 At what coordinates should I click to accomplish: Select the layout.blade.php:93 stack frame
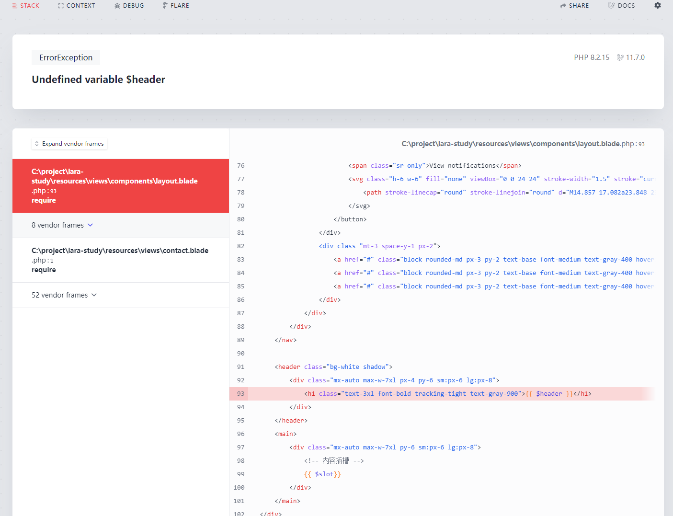121,186
